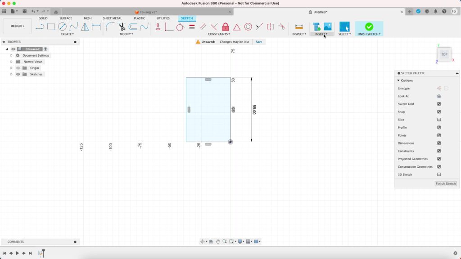This screenshot has width=461, height=259.
Task: Click the green Finish Sketch checkmark
Action: pos(369,27)
